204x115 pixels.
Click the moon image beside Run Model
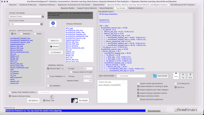click(x=74, y=100)
